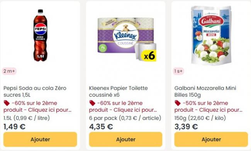Open Pepsi Soda au cola Zéro title

[x=35, y=91]
